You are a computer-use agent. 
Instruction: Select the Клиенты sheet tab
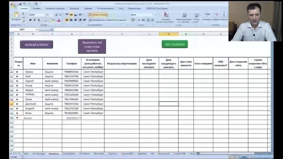tap(54, 154)
